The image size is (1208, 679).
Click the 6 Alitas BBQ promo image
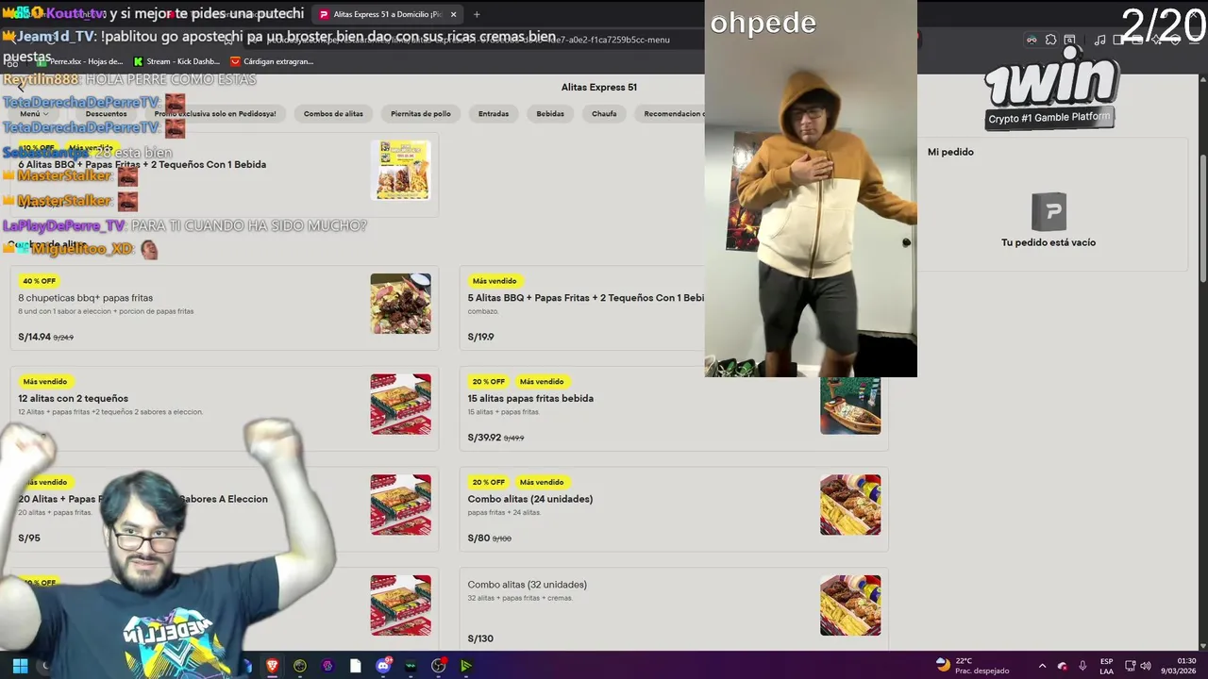(400, 171)
